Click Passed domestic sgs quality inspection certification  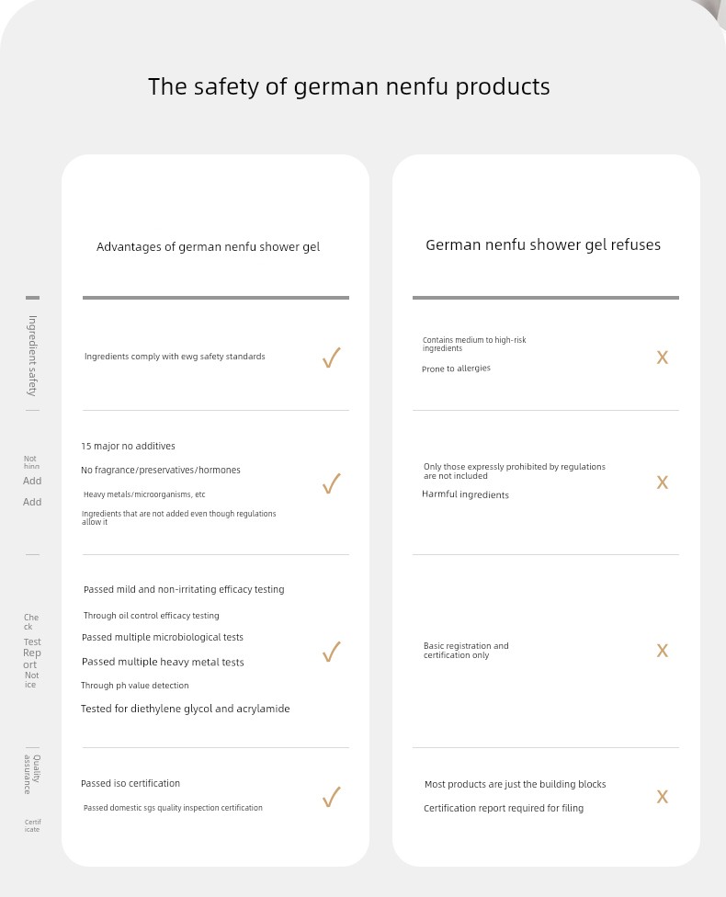pos(173,808)
